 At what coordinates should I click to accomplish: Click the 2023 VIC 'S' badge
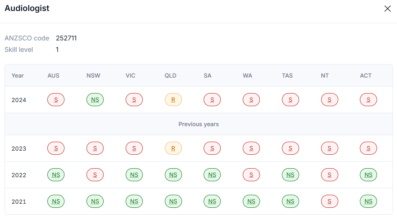click(x=134, y=148)
